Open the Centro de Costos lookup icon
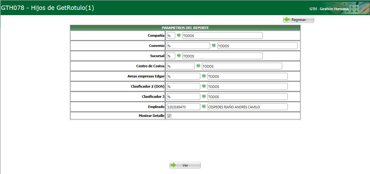Viewport: 370px width, 174px height. point(198,66)
